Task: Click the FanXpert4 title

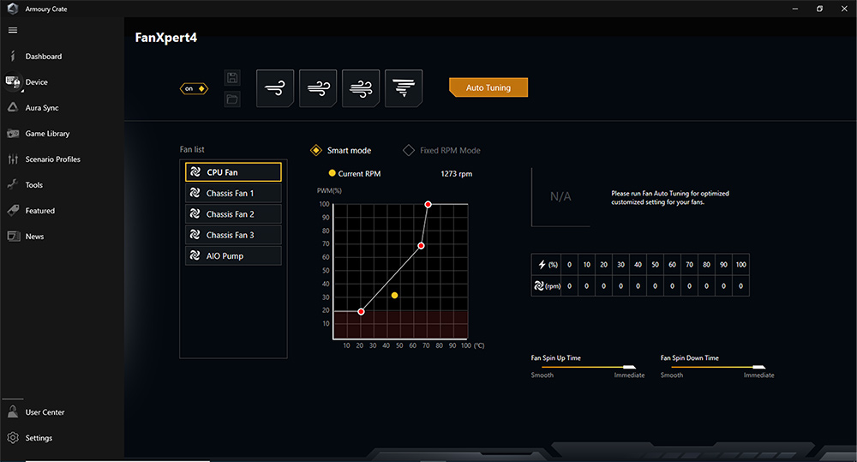Action: [166, 38]
